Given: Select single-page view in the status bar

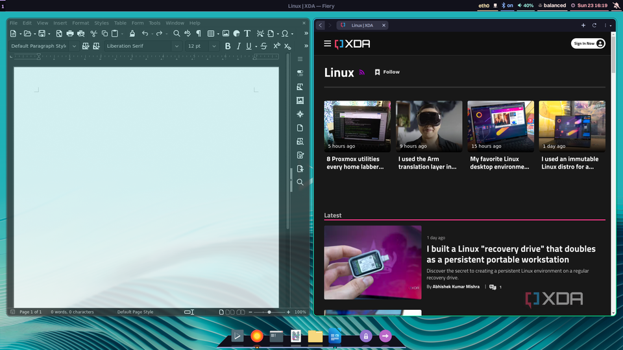Looking at the screenshot, I should (x=221, y=312).
